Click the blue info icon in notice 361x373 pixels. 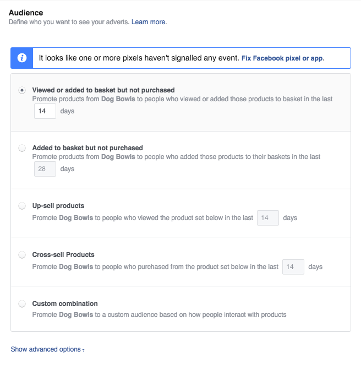[x=21, y=58]
